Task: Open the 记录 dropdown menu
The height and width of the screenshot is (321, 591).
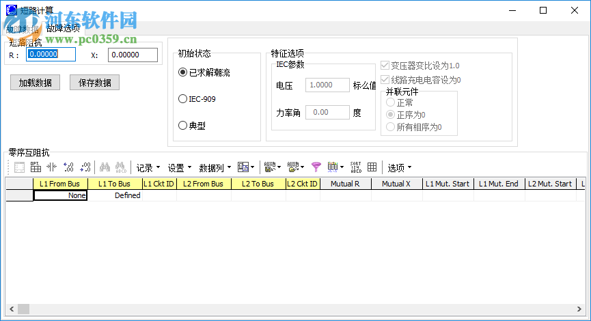Action: (148, 167)
